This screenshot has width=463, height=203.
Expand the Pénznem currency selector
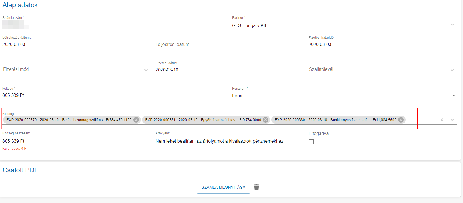(454, 96)
